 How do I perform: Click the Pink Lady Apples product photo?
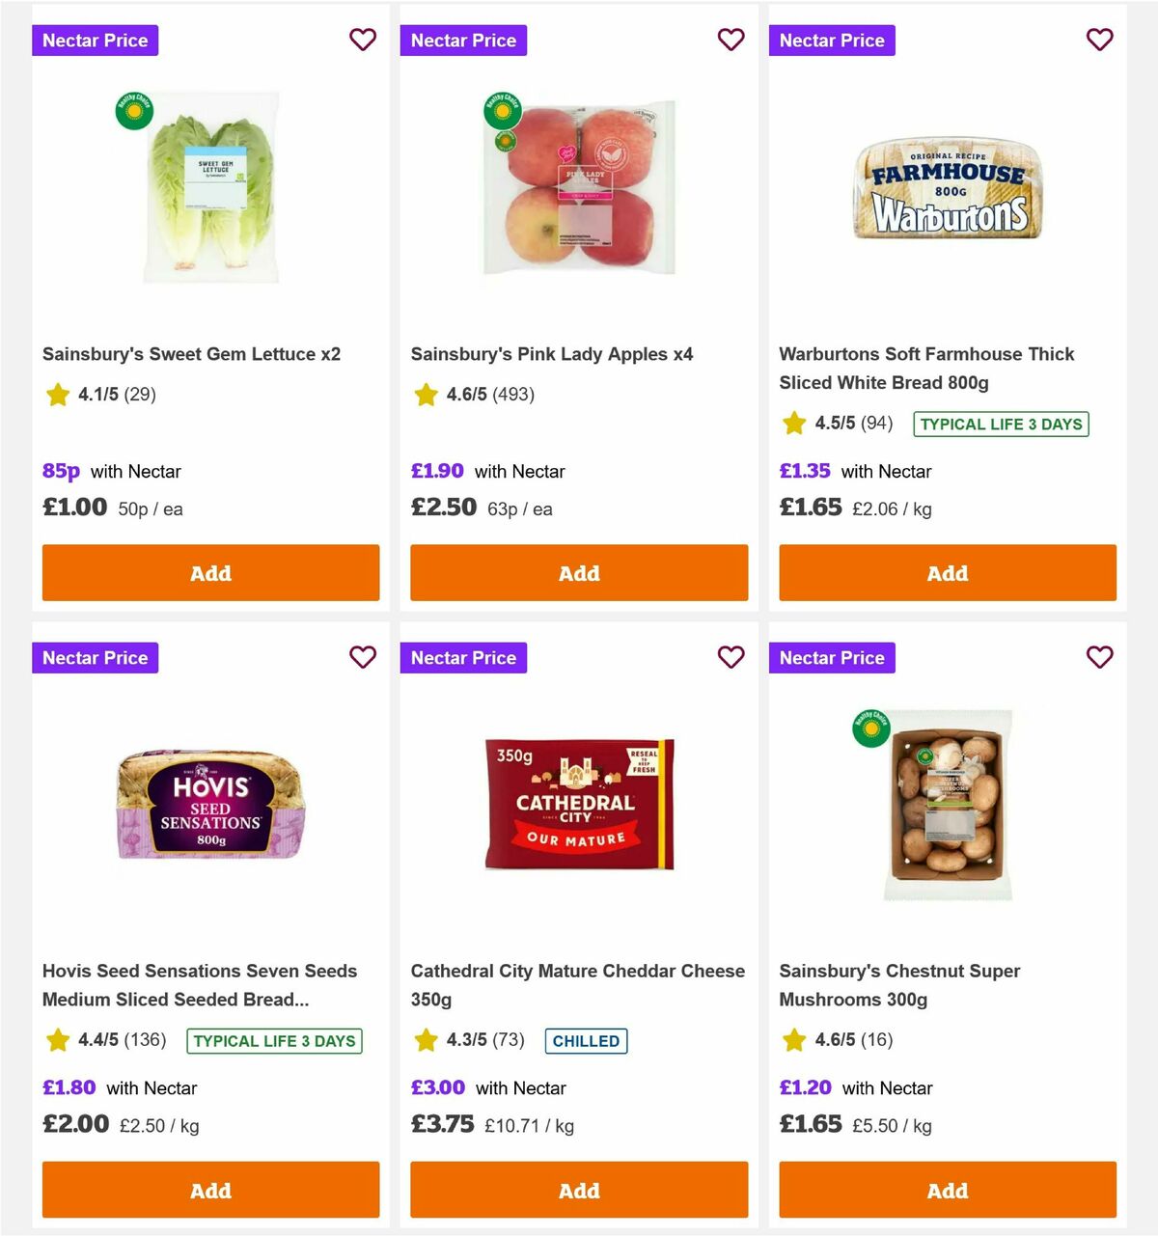pyautogui.click(x=579, y=186)
